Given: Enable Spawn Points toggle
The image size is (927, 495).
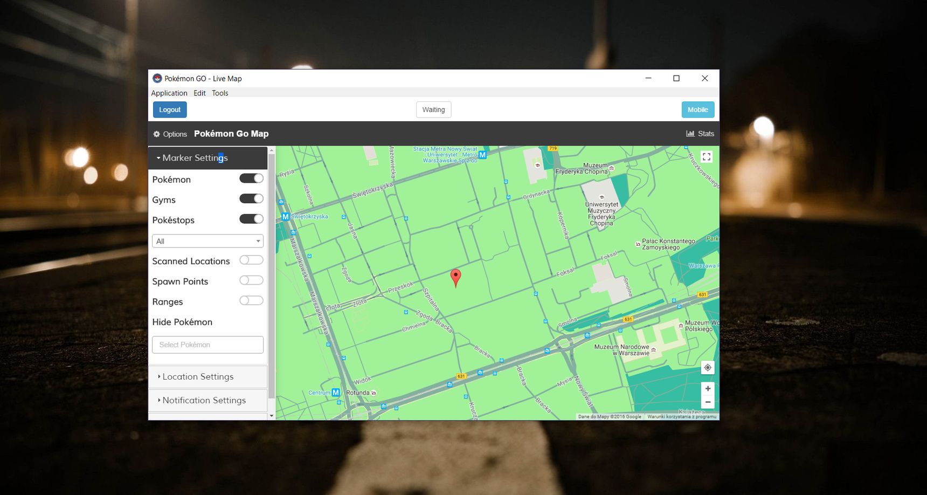Looking at the screenshot, I should coord(251,280).
